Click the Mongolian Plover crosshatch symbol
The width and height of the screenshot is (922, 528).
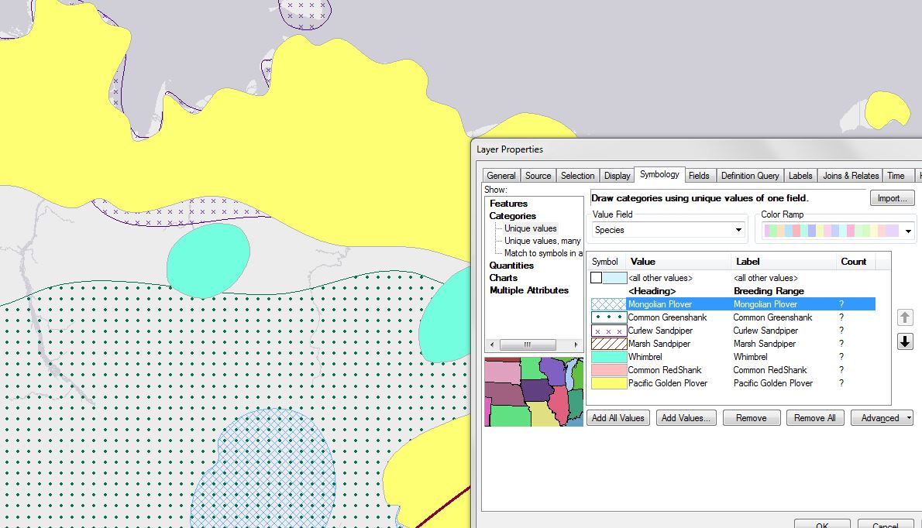(x=608, y=304)
